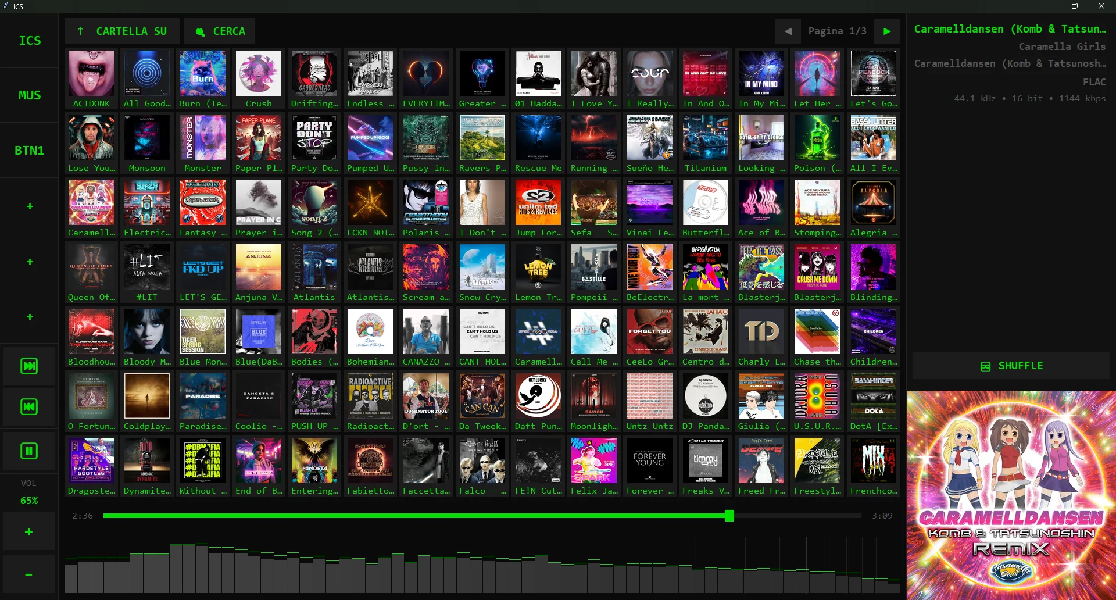Raise volume with the plus under 65%
1116x600 pixels.
[29, 531]
